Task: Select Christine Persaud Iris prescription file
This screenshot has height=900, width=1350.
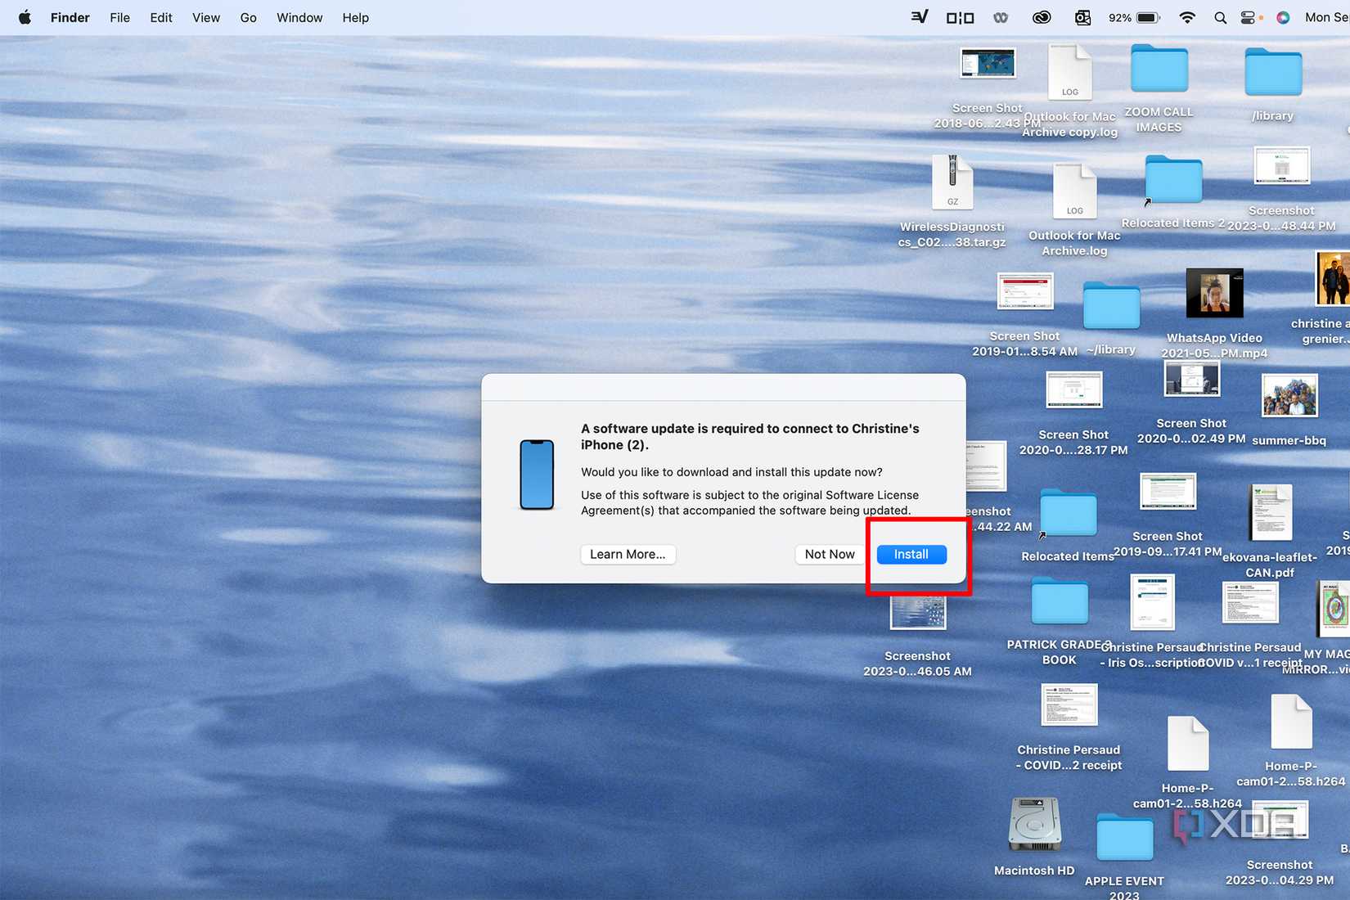Action: point(1152,602)
